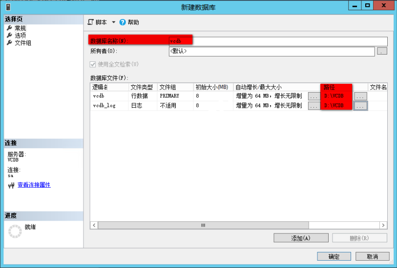Open autogrowth settings for vcdb_log row

314,106
